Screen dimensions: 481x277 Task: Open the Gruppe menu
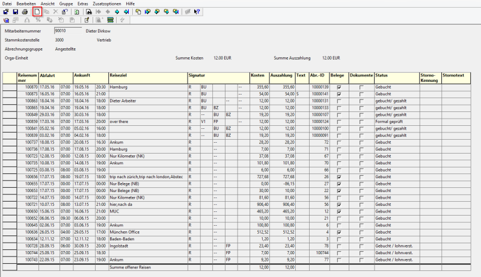(66, 4)
